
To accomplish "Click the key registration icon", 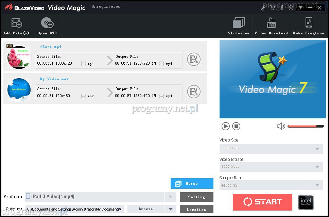I will [x=263, y=7].
